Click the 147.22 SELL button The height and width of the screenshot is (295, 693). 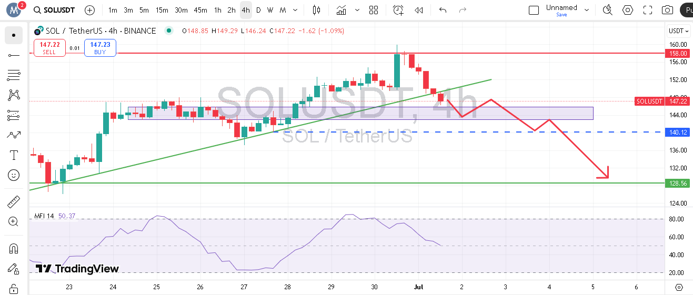point(49,48)
